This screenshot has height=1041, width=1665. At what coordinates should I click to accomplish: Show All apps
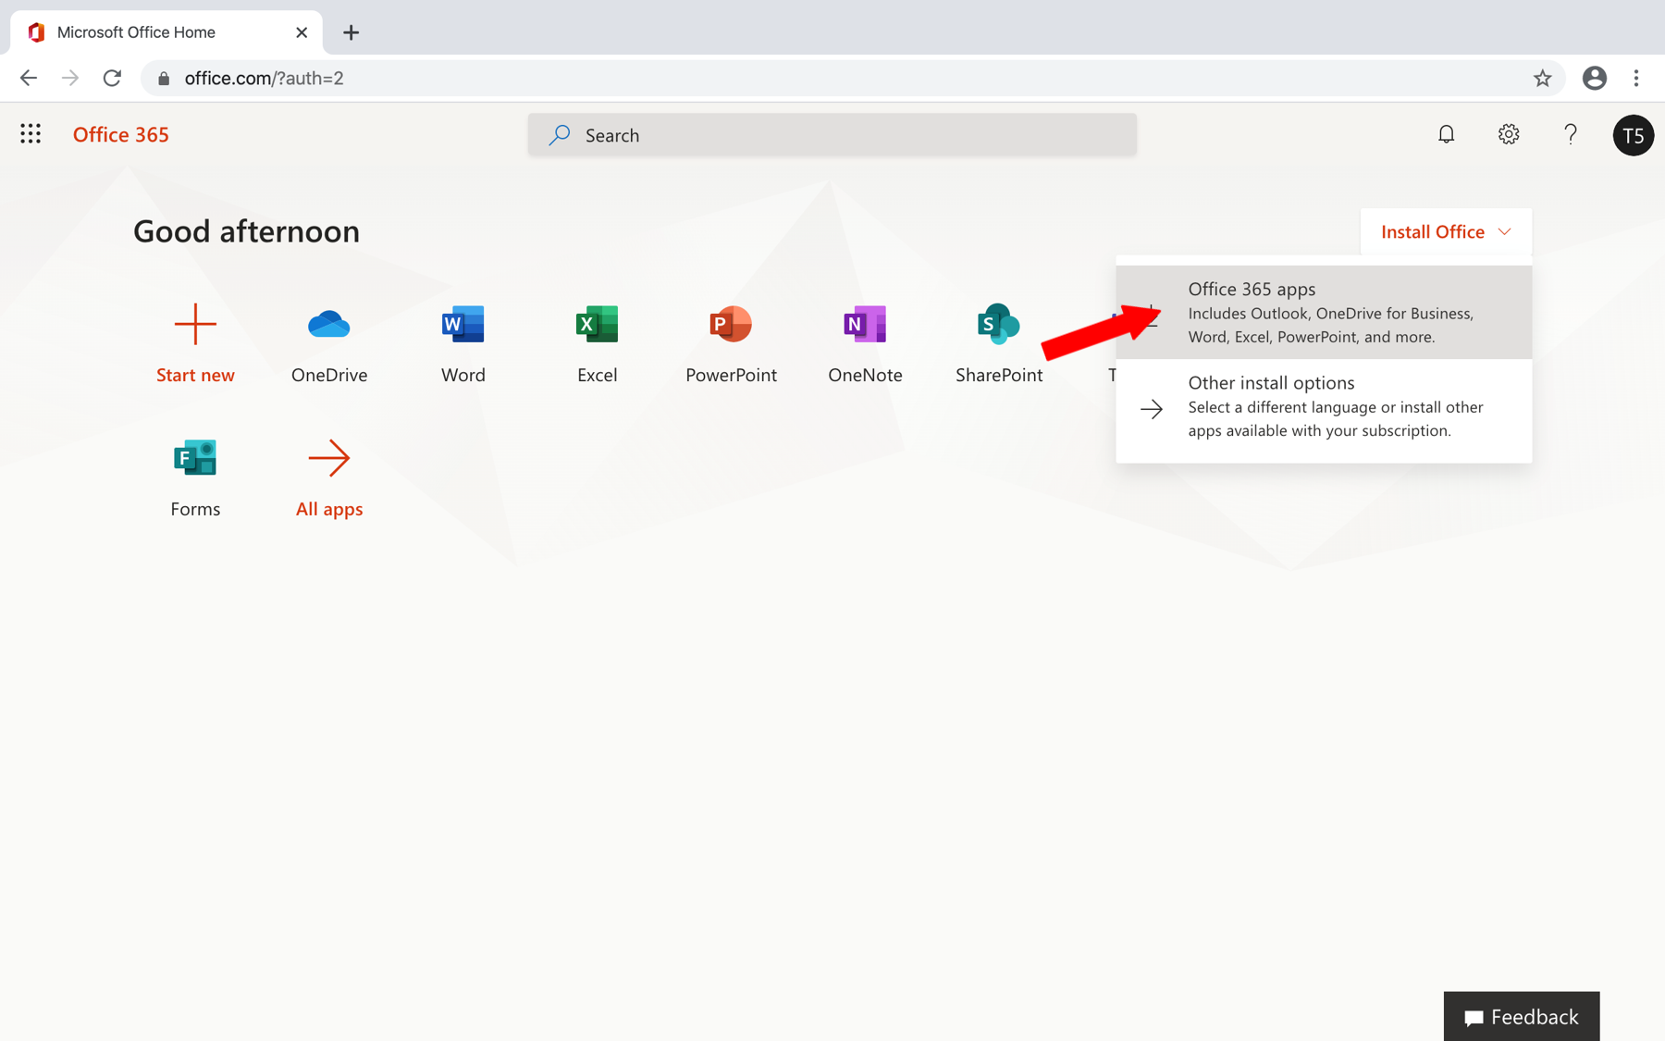pos(329,477)
